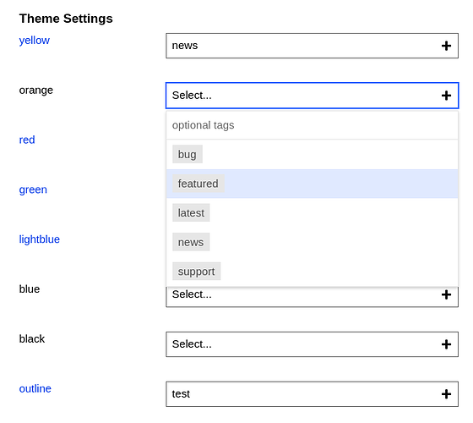Open the green theme setting link
Screen dimensions: 473x423
point(33,190)
